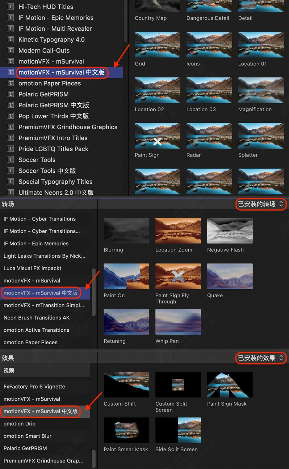Choose the Paint Sign title thumbnail
This screenshot has height=469, width=289.
[157, 136]
